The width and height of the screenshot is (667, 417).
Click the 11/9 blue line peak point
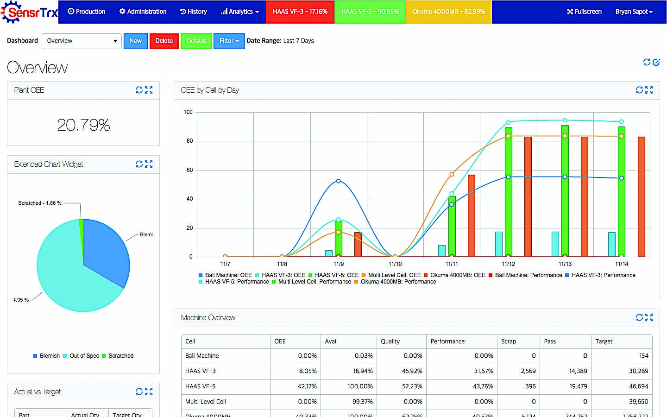[x=338, y=181]
